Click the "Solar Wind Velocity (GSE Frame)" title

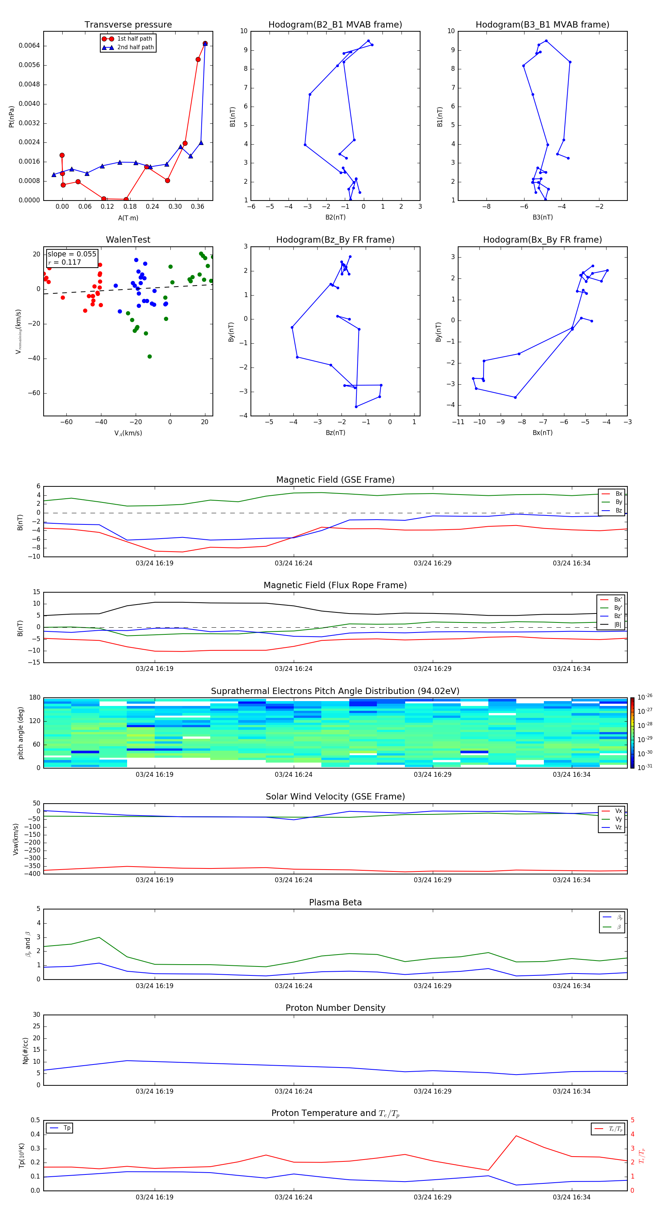click(335, 797)
